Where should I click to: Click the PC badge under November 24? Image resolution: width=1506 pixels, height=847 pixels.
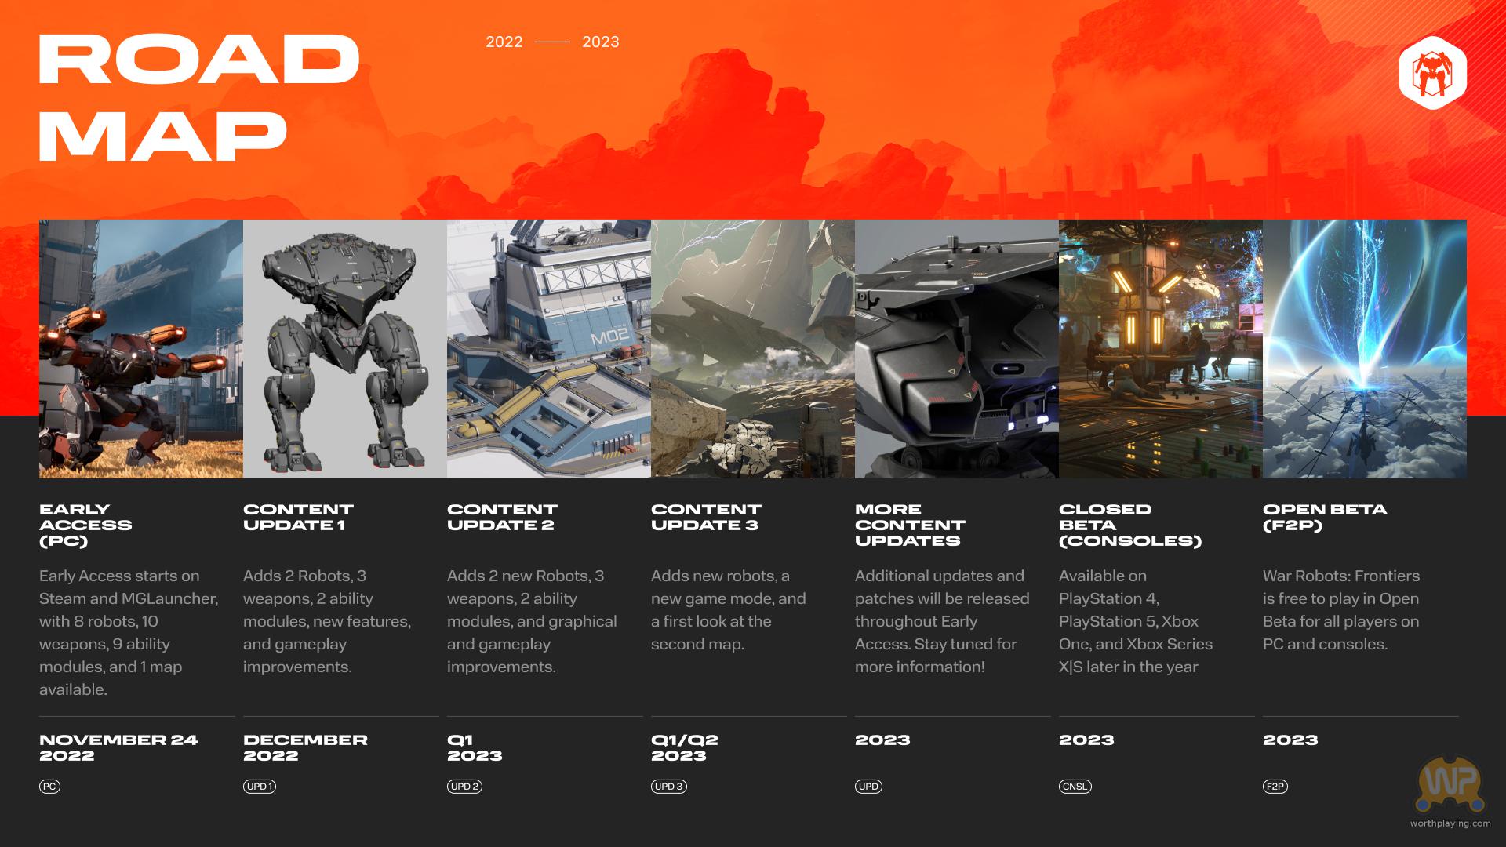click(49, 787)
